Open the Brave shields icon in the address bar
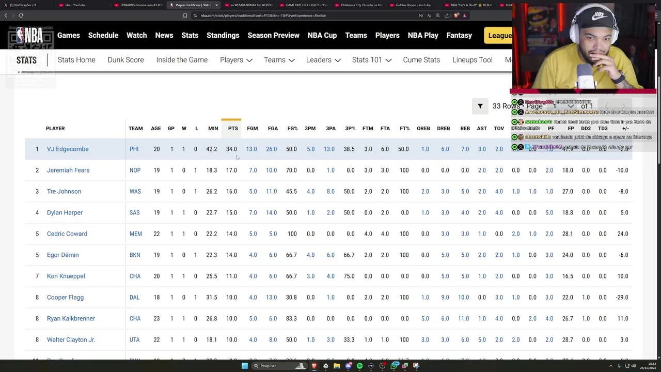Screen dimensions: 661x372 (x=456, y=16)
